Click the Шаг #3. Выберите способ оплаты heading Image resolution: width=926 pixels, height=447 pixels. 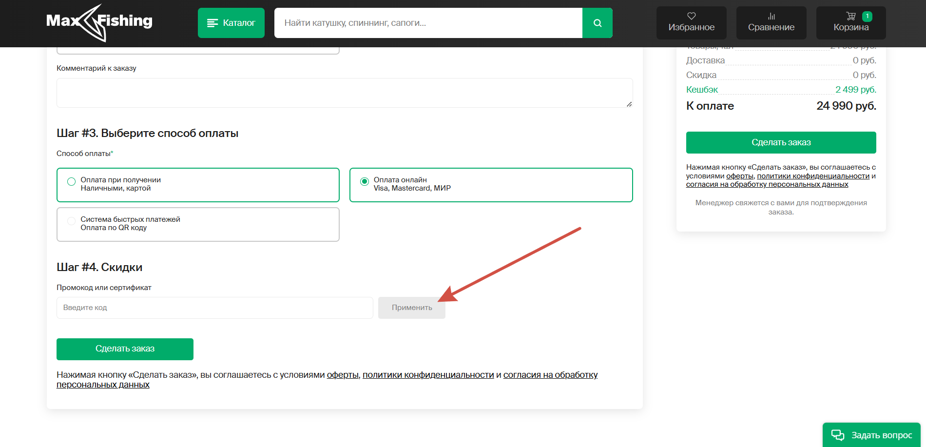[x=147, y=134]
